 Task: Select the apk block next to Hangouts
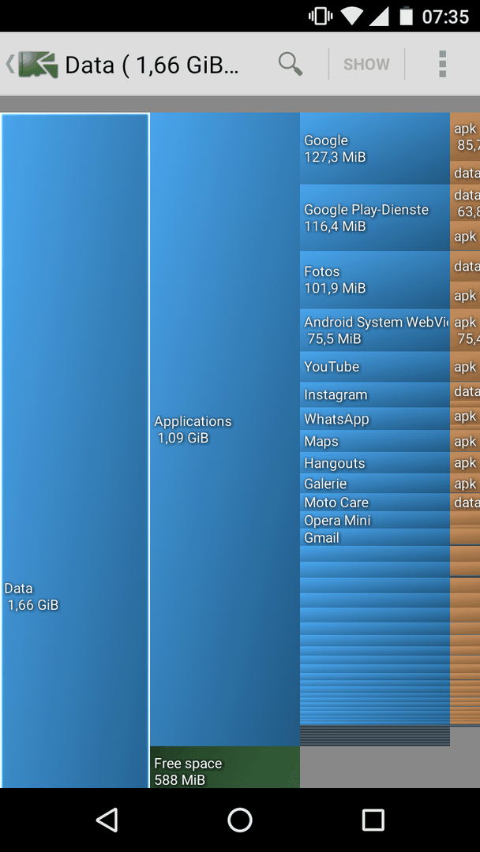(465, 463)
